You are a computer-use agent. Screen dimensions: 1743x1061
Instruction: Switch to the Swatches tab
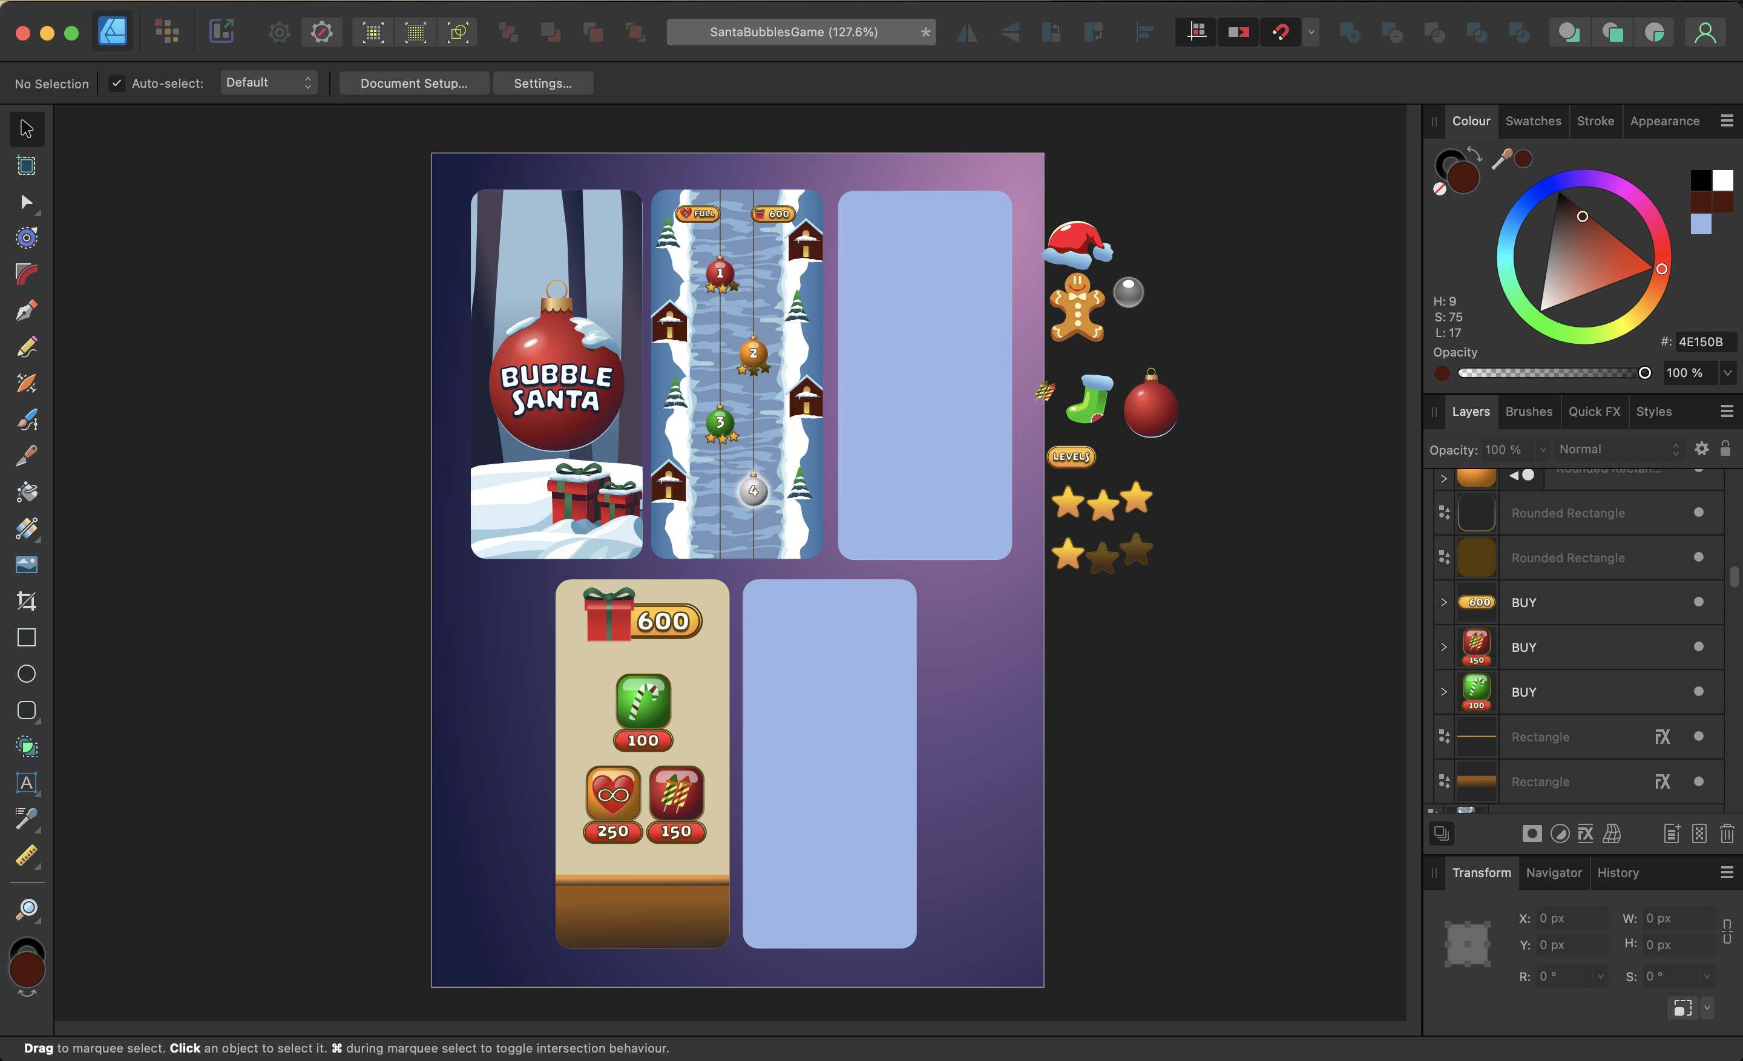[1533, 121]
